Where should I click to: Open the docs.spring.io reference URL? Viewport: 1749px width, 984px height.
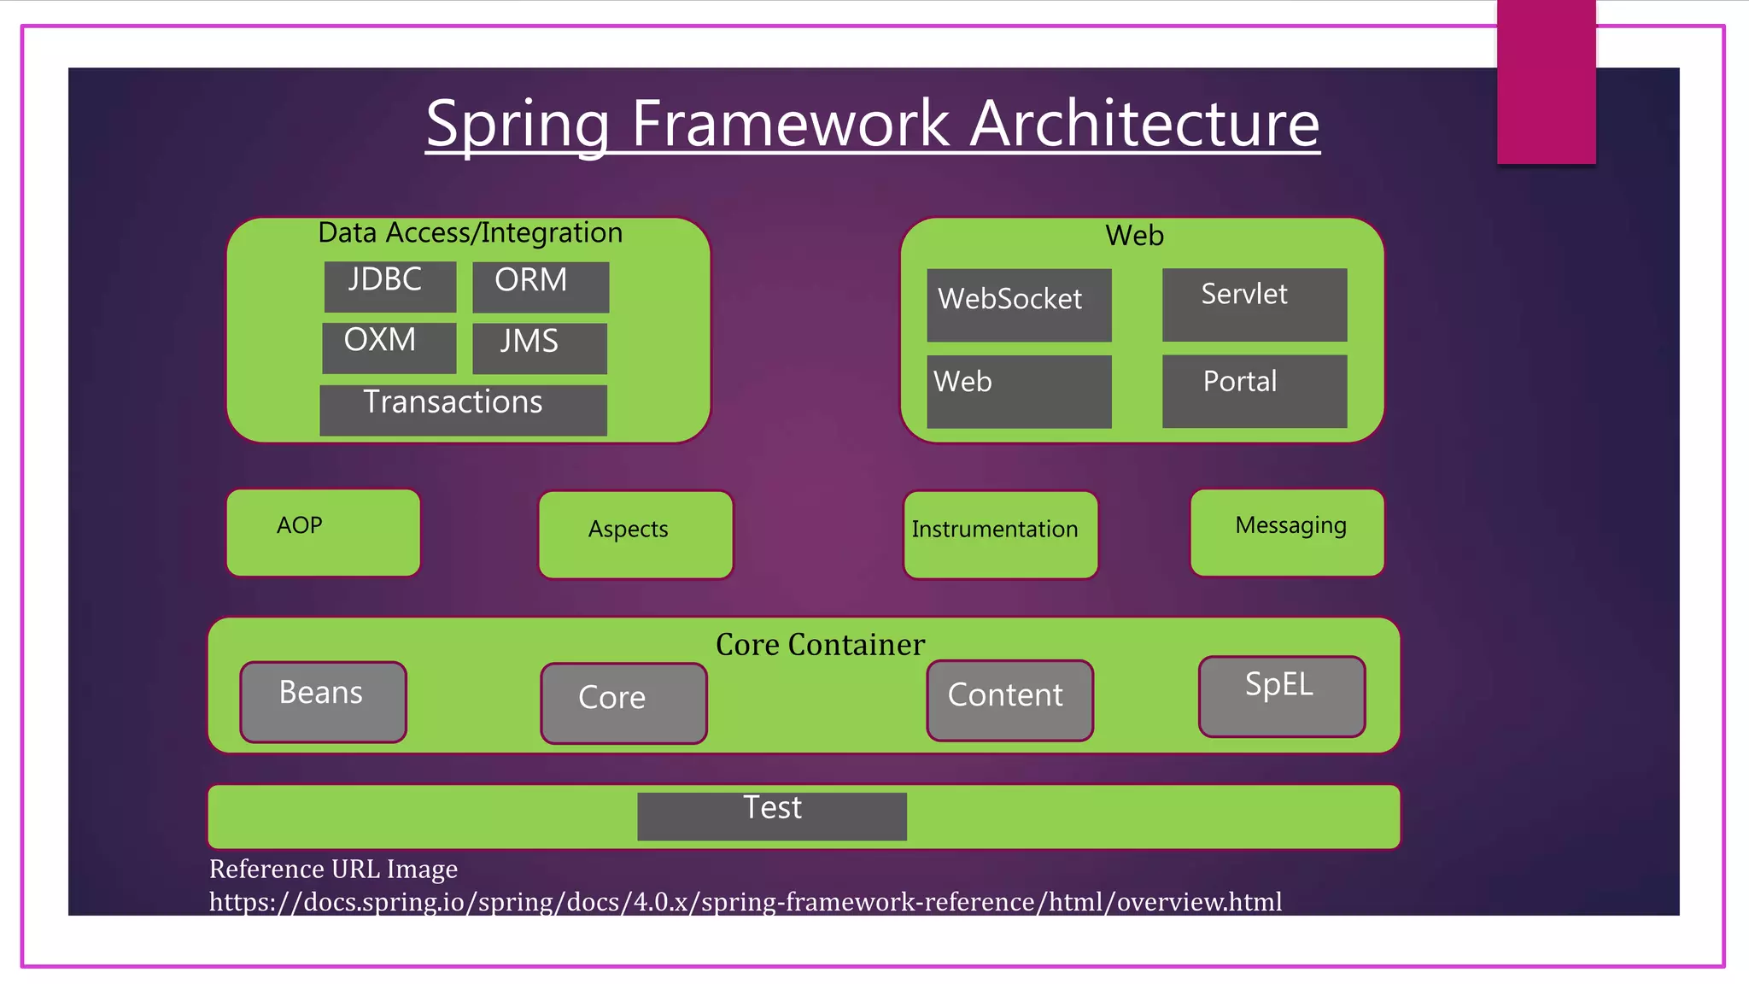coord(745,902)
